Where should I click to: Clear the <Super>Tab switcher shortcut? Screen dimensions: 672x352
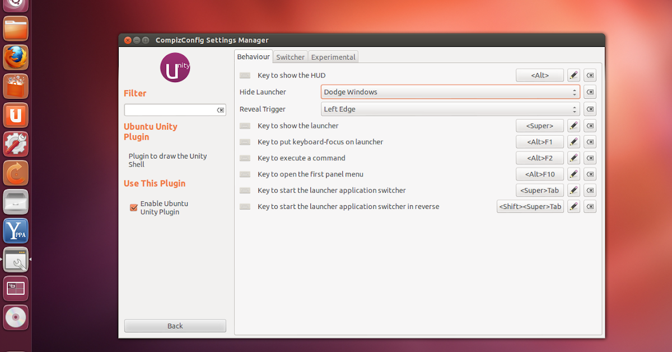[589, 190]
